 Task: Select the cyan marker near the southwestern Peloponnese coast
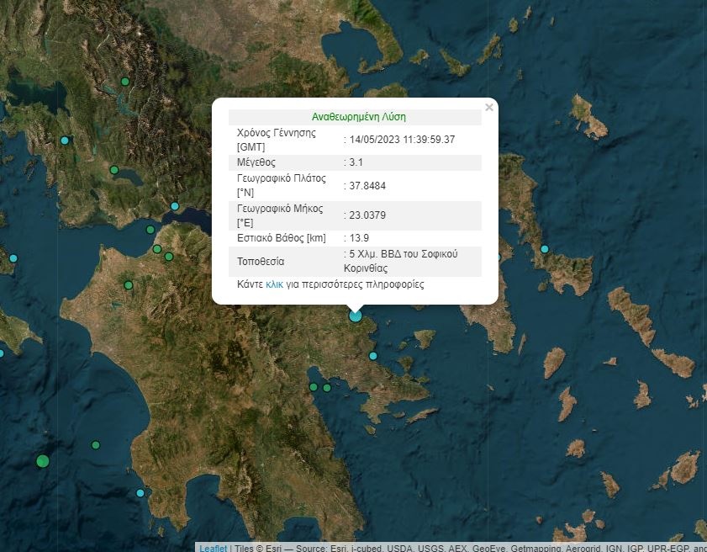coord(140,493)
